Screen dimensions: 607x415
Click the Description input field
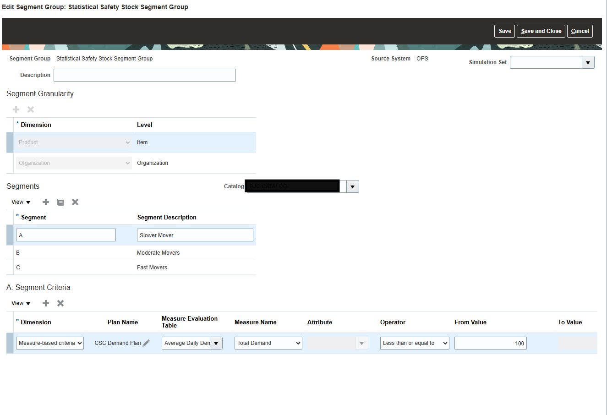(x=145, y=75)
